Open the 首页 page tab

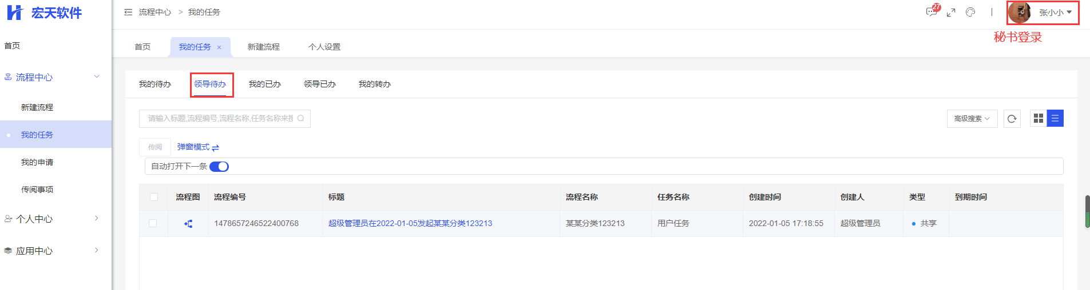pyautogui.click(x=142, y=47)
